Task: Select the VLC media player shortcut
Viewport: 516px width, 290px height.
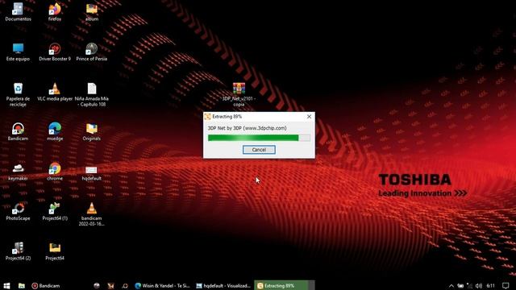Action: pyautogui.click(x=55, y=92)
